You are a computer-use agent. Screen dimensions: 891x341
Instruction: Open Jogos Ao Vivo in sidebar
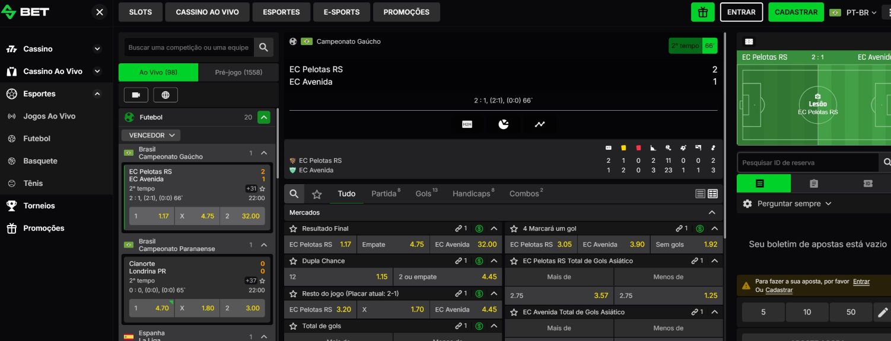pos(49,116)
